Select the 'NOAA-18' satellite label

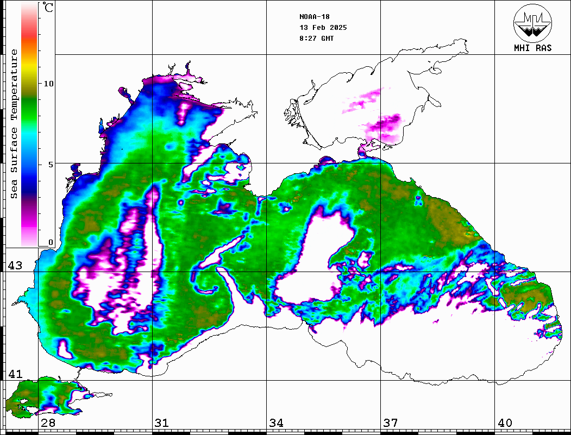click(x=314, y=17)
